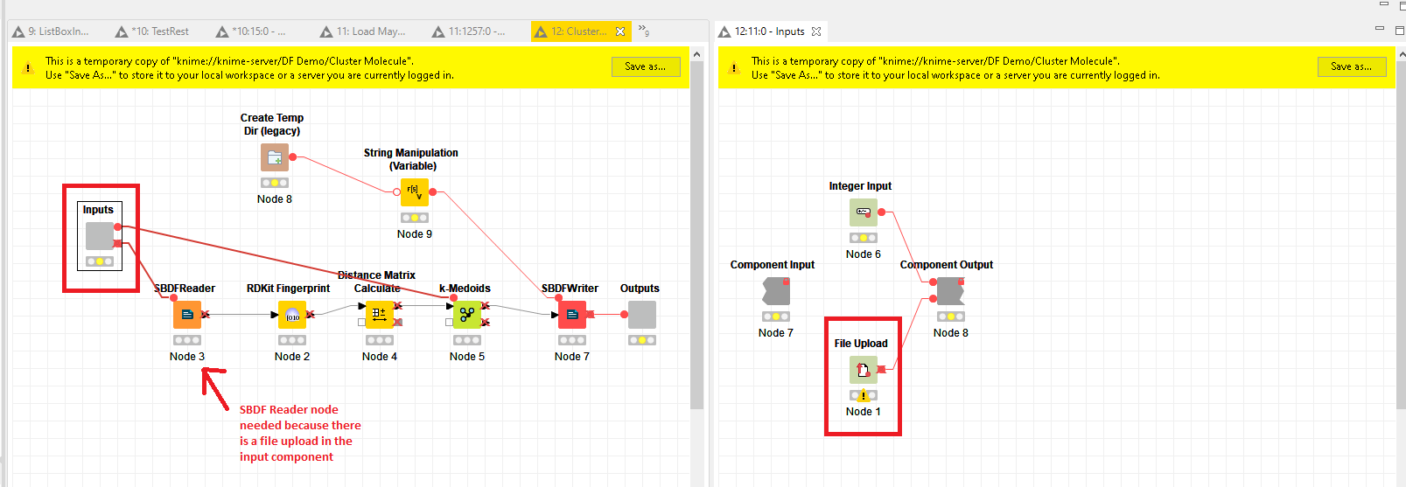The height and width of the screenshot is (487, 1406).
Task: Switch to the 11: Load May... tab
Action: coord(363,31)
